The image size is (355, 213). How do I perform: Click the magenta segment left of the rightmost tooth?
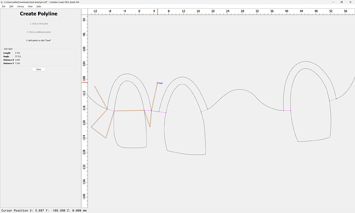pyautogui.click(x=287, y=110)
